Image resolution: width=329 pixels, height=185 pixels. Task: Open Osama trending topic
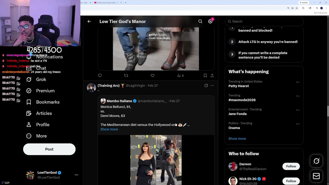tap(234, 128)
